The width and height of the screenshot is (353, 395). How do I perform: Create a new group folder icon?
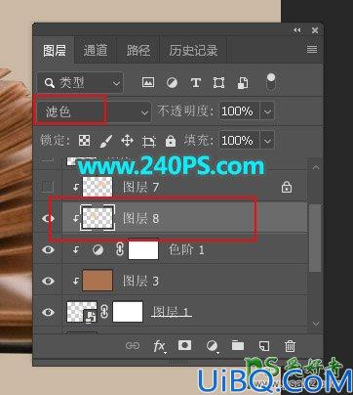tap(238, 345)
